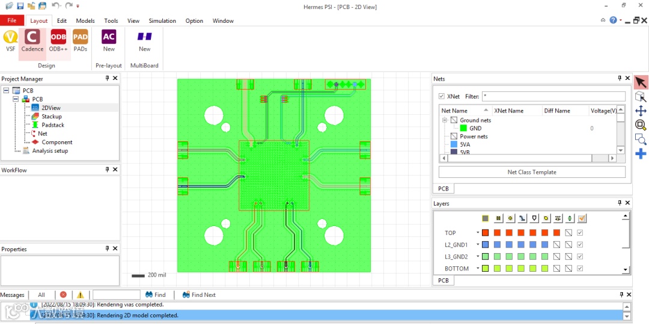The height and width of the screenshot is (324, 649).
Task: Activate the 3D box select tool
Action: click(641, 97)
